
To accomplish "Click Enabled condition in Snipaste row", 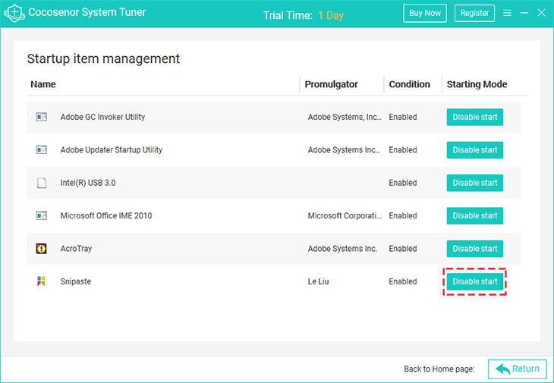I will point(403,281).
